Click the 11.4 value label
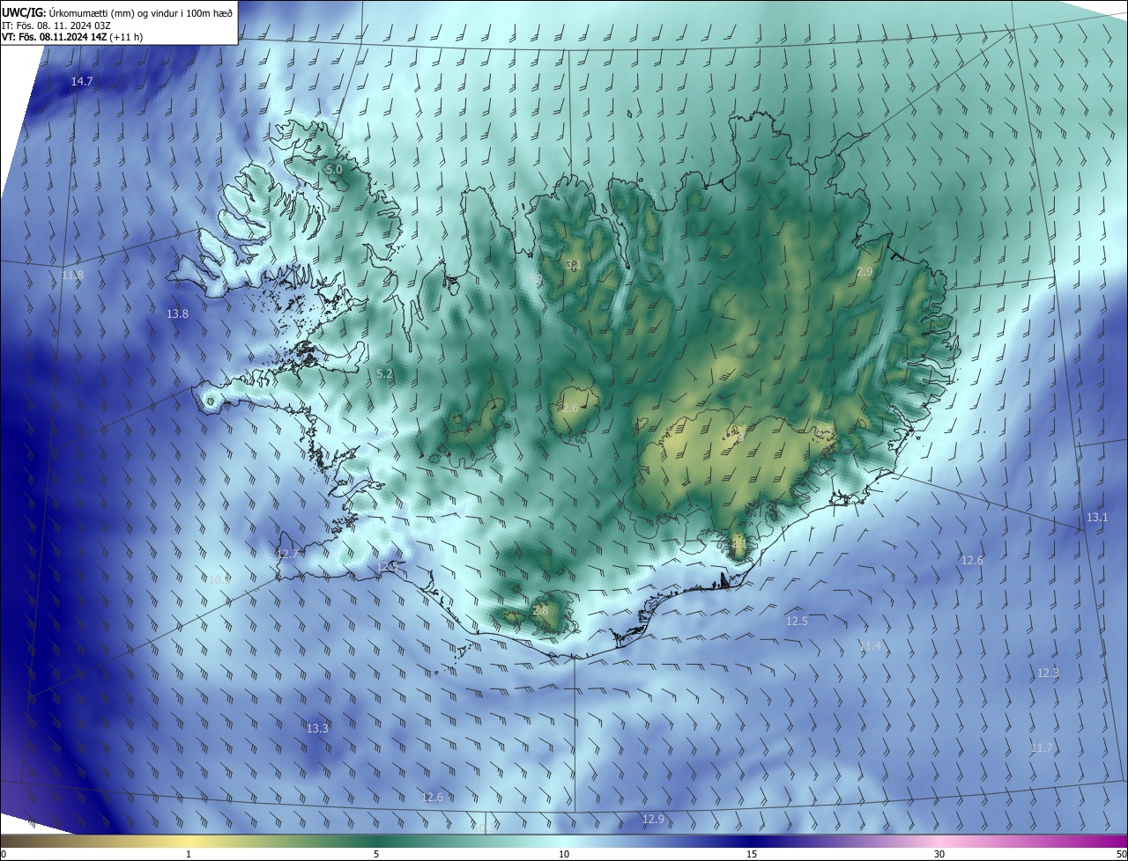The height and width of the screenshot is (861, 1128). [x=870, y=646]
